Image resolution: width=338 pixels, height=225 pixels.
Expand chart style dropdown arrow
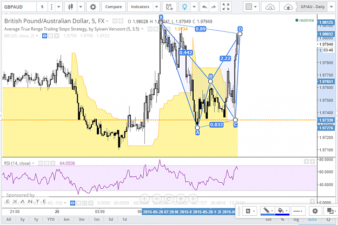[81, 7]
